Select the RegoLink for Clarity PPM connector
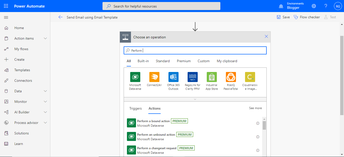Screen dimensions: 344x157 click(x=192, y=77)
